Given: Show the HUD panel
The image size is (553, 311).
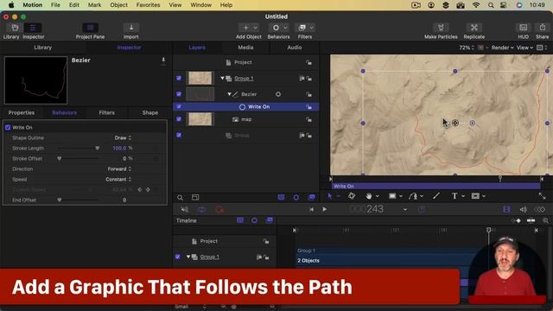Looking at the screenshot, I should (523, 28).
